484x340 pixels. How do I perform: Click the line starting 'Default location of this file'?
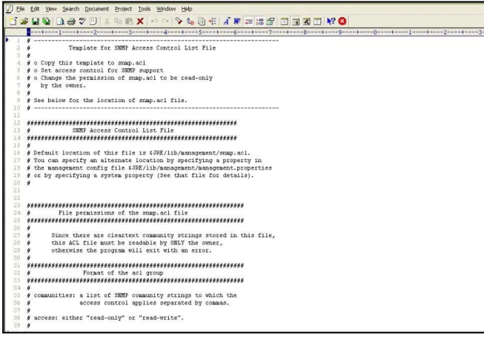tap(142, 153)
